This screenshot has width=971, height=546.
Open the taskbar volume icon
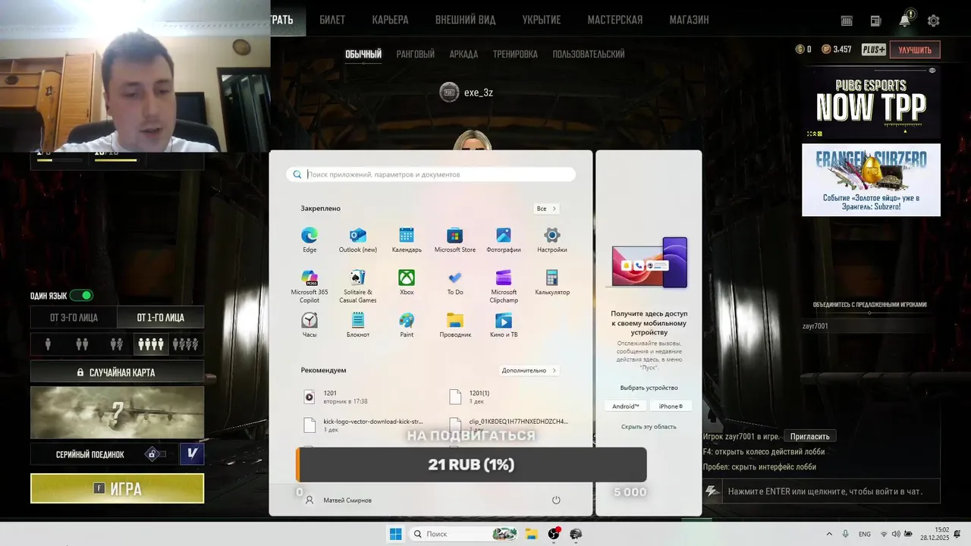896,534
